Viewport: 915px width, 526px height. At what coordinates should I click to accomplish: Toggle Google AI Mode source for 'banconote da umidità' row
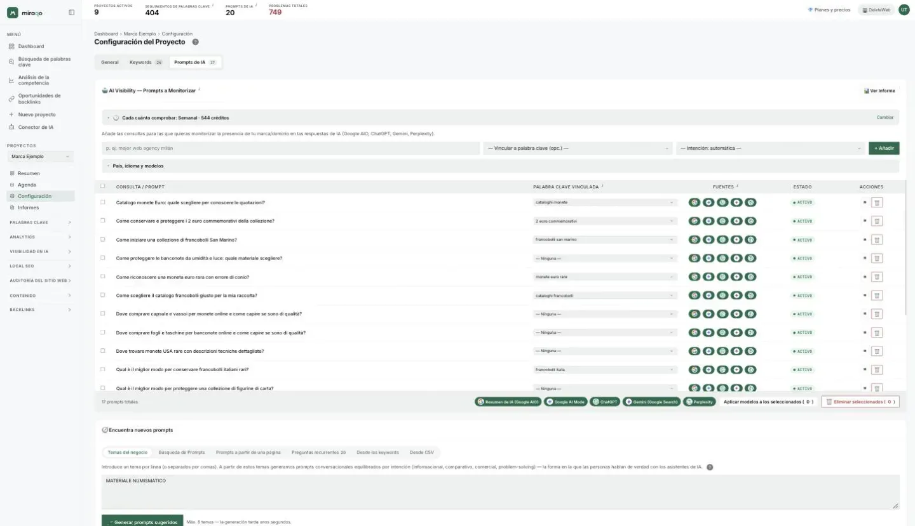pos(708,258)
